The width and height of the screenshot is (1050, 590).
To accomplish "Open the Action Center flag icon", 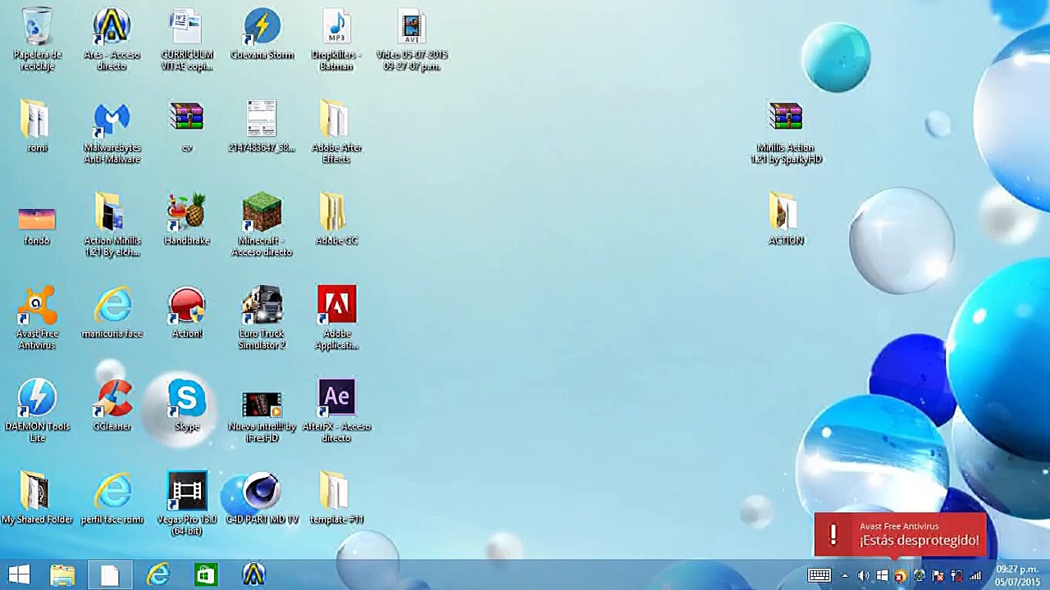I will [x=938, y=576].
